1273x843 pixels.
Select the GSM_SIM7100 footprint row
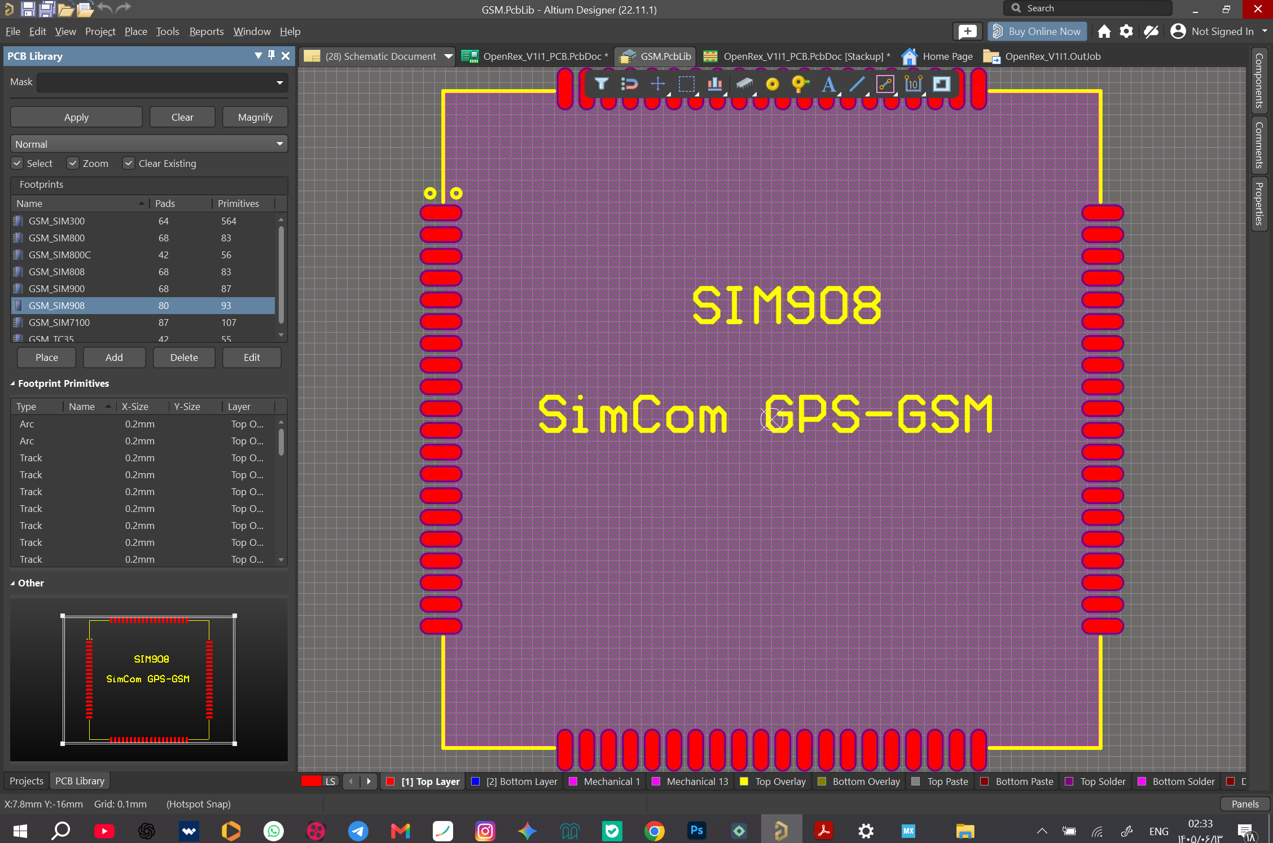(143, 323)
